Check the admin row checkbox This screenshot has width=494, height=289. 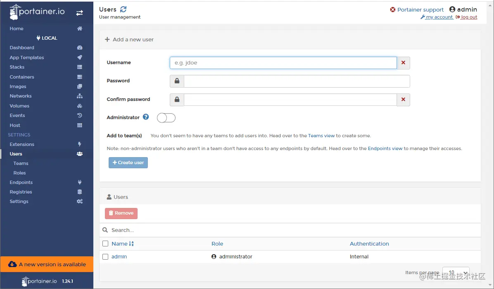(x=105, y=257)
